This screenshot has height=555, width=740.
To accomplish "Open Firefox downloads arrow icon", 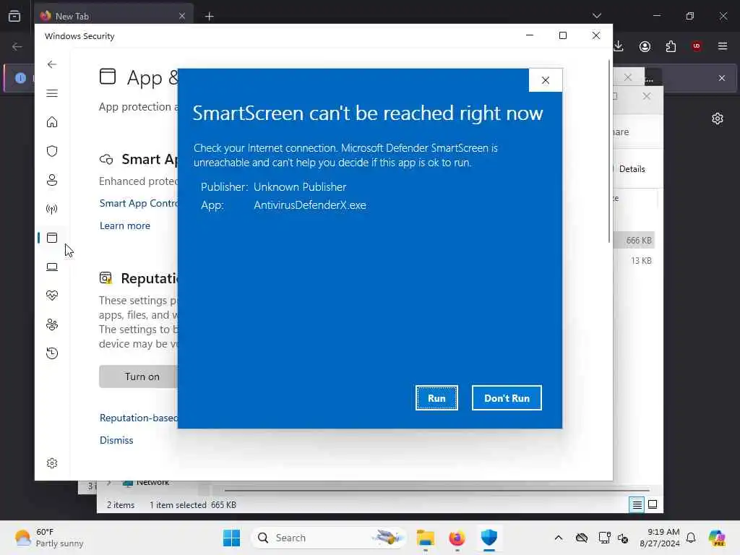I will [x=619, y=46].
